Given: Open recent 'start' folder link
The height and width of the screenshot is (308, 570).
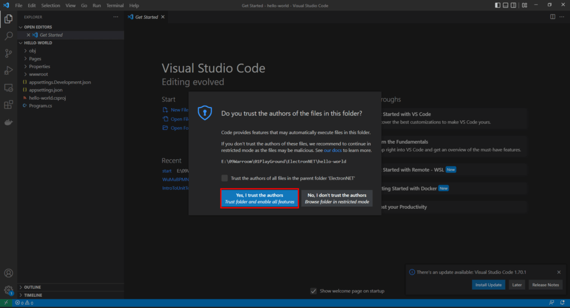Looking at the screenshot, I should coord(167,170).
